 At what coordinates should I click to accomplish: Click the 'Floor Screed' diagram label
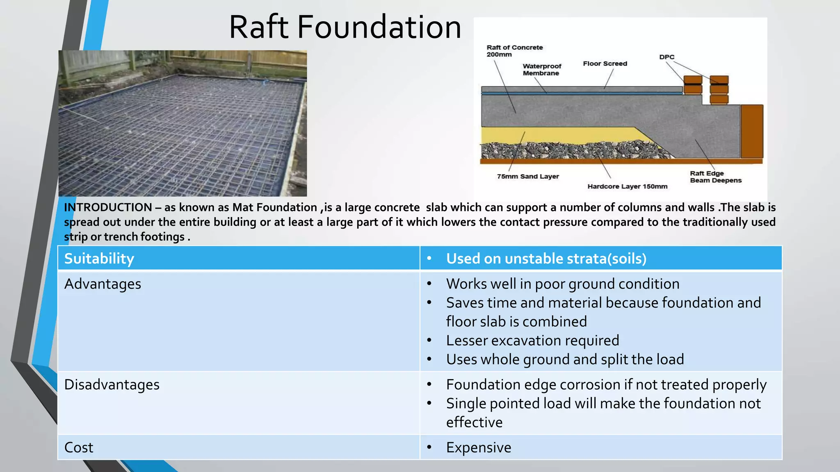(x=605, y=64)
